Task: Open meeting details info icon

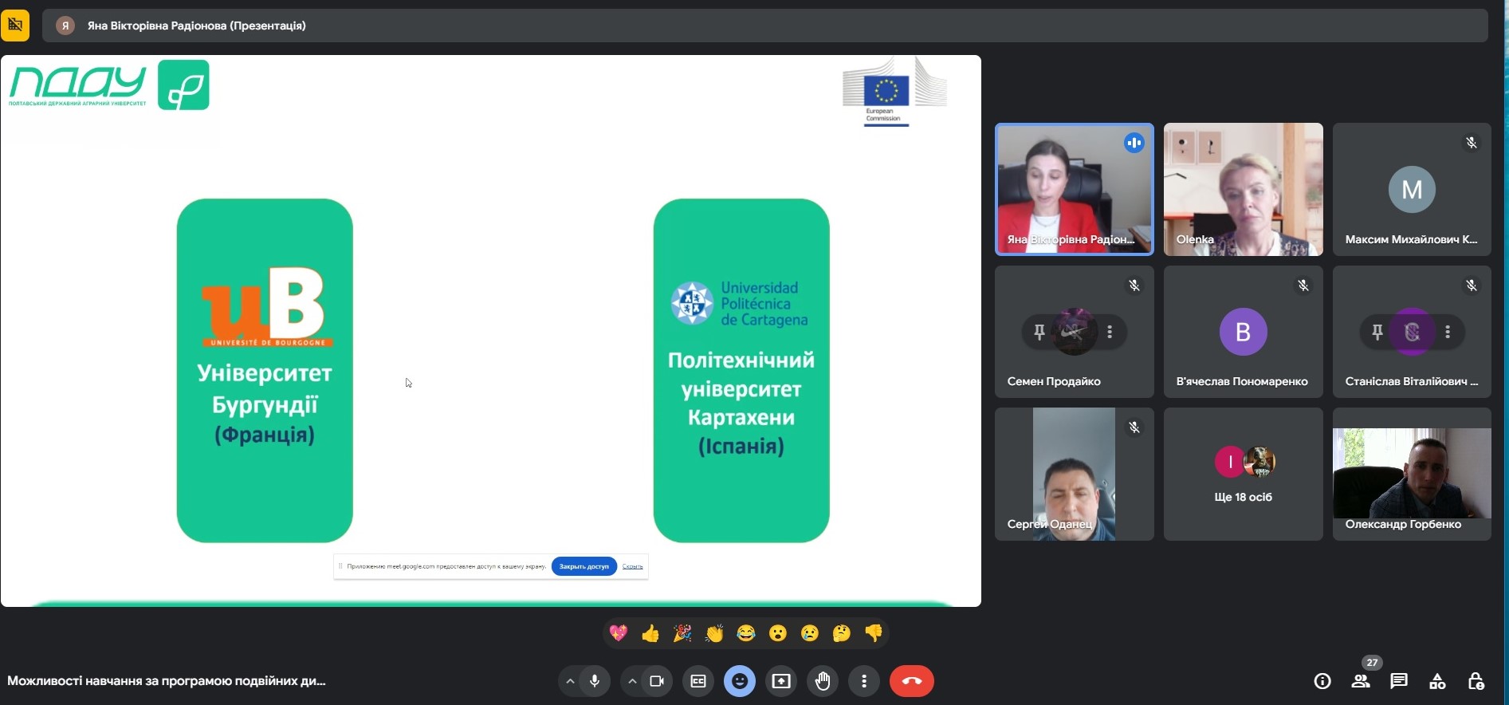Action: click(x=1322, y=681)
